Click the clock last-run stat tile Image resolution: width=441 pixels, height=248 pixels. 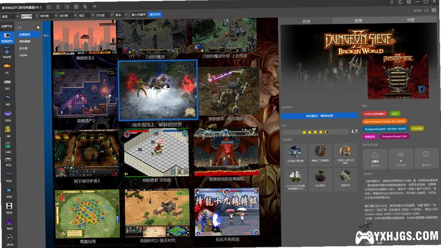tap(426, 159)
